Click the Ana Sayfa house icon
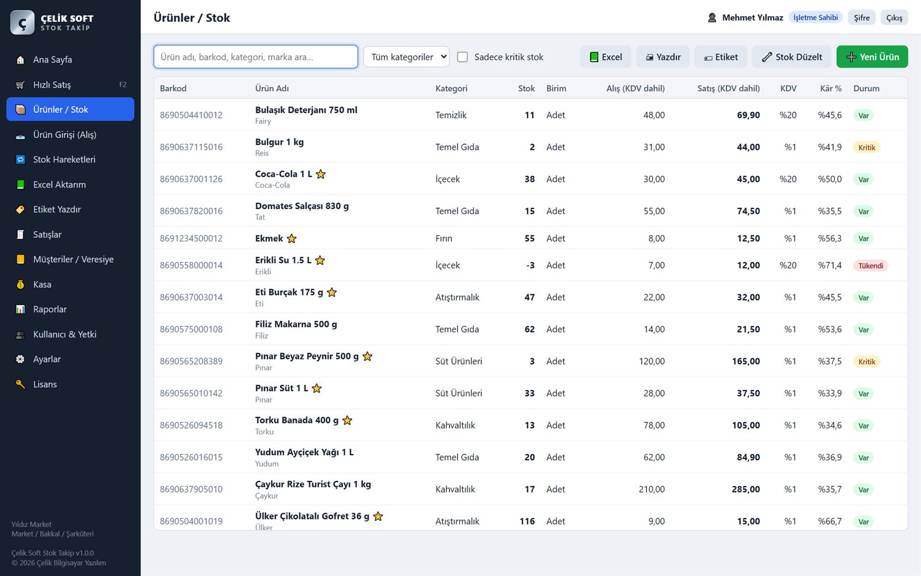 tap(21, 60)
